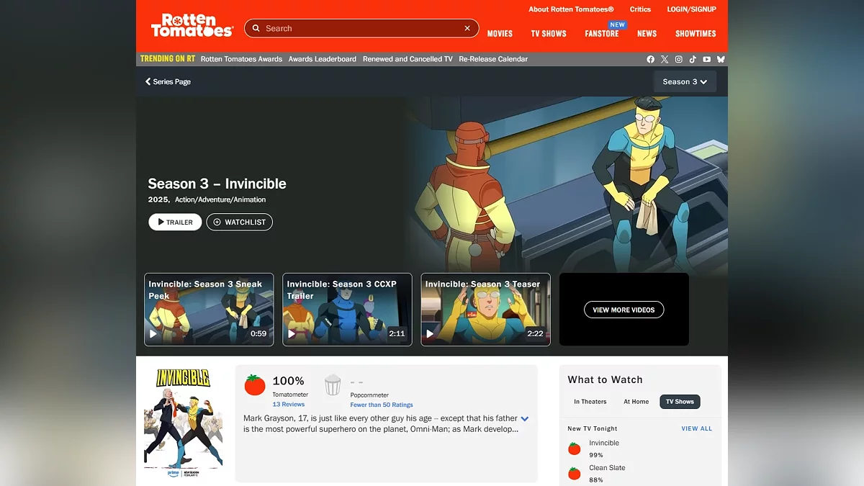The image size is (864, 486).
Task: Click the red Tomatometer tomato icon
Action: coord(255,385)
